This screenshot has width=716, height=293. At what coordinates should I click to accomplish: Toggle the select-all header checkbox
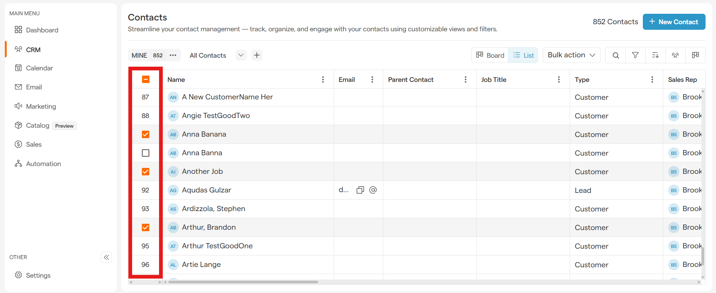(x=146, y=79)
